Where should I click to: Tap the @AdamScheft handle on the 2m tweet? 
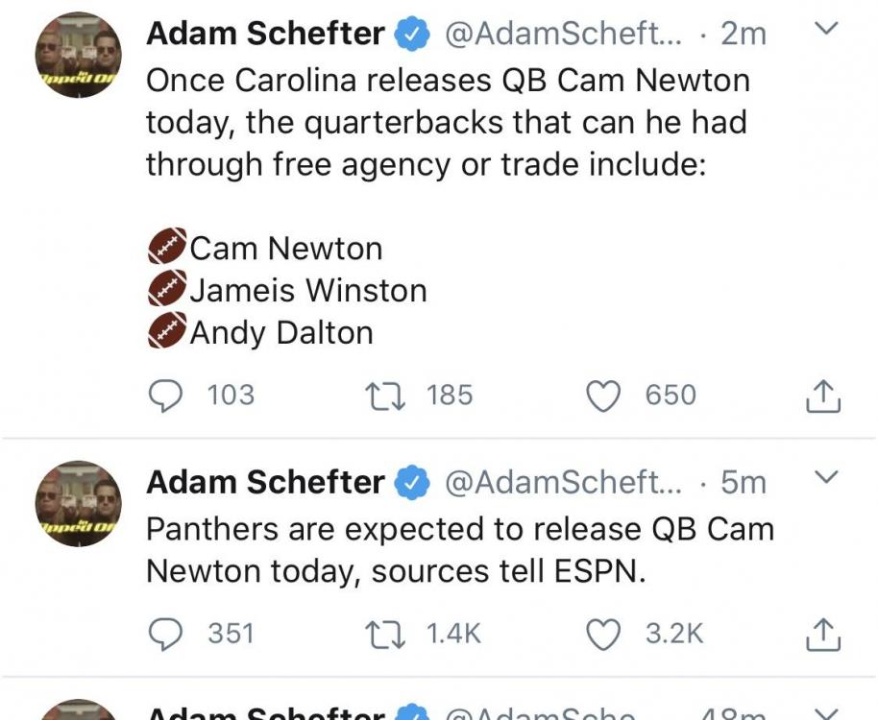[564, 34]
